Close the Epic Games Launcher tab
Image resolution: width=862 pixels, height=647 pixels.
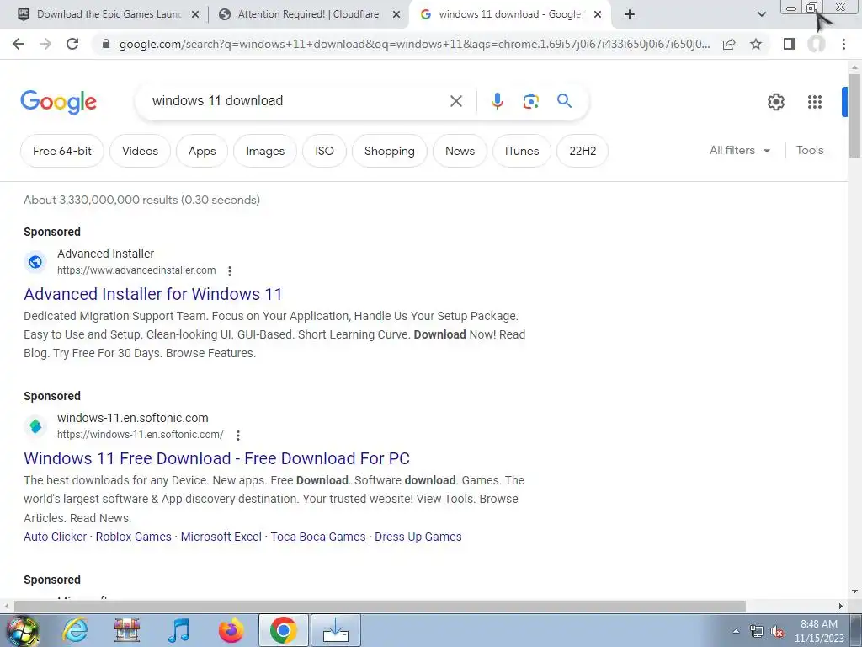pos(195,15)
